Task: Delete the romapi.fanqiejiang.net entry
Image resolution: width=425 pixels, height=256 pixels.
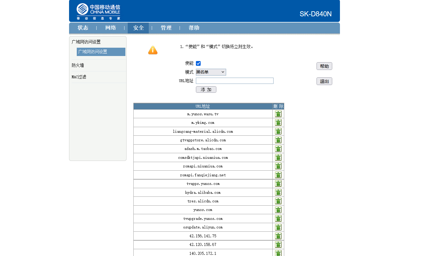Action: pyautogui.click(x=278, y=175)
